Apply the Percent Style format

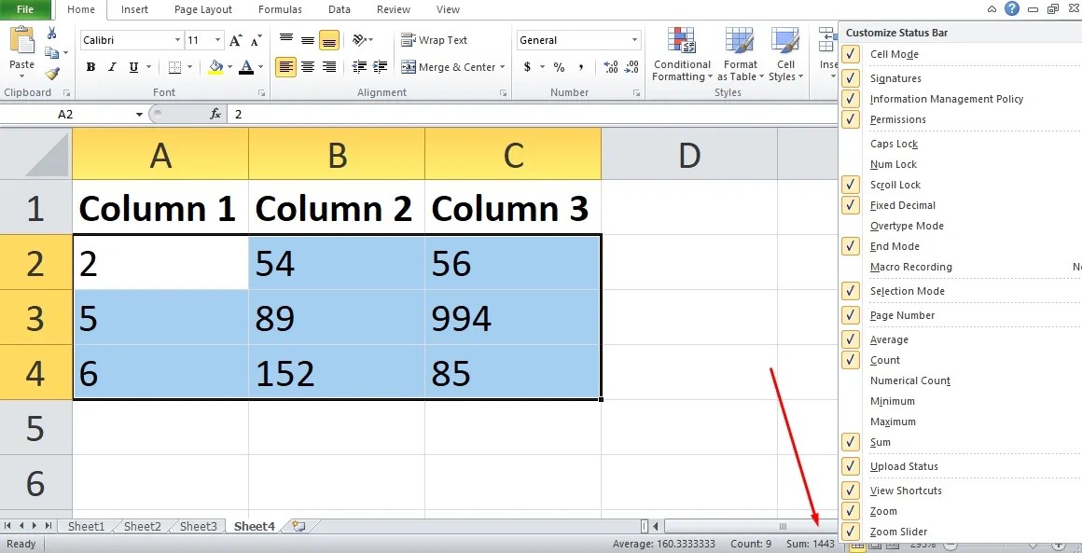pos(557,67)
